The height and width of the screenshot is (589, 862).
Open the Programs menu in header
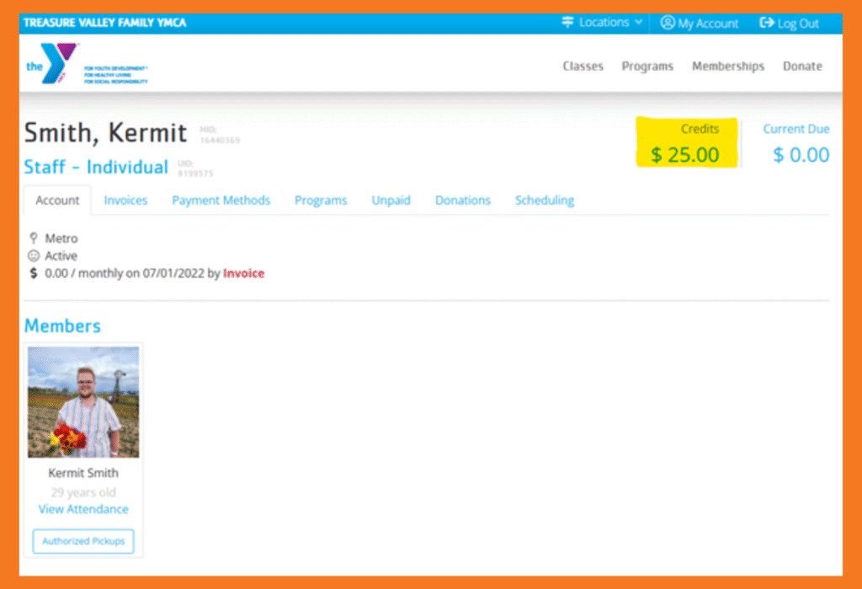(647, 66)
